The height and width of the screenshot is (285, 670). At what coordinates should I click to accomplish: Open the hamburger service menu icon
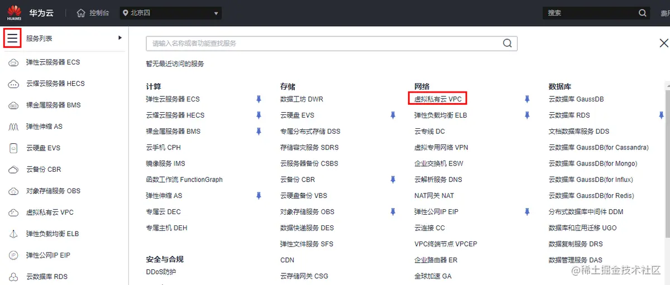[x=12, y=38]
